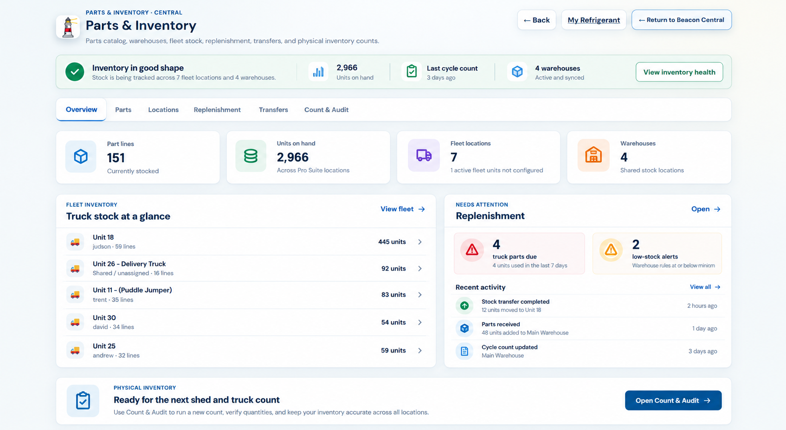This screenshot has height=430, width=786.
Task: Click View inventory health button
Action: 679,72
